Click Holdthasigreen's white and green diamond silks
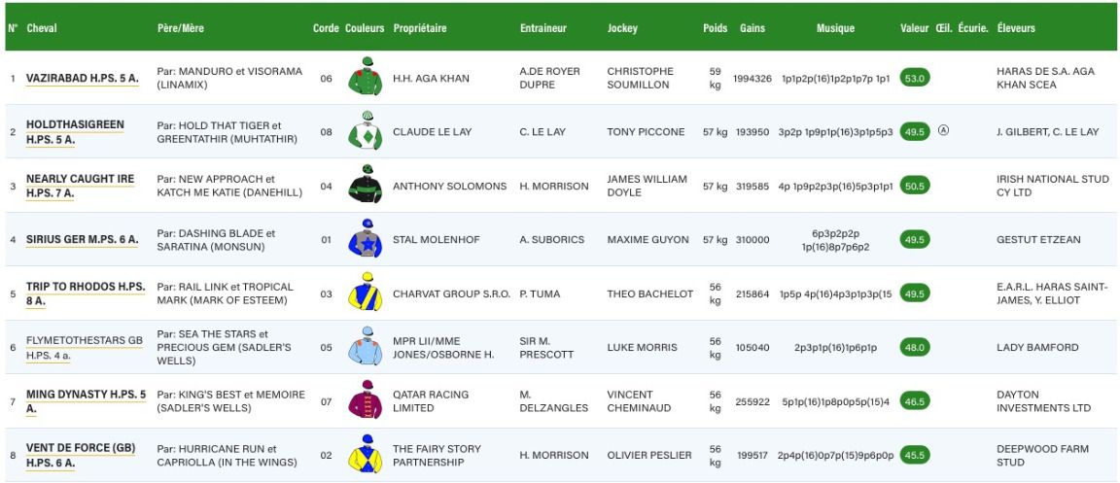 pyautogui.click(x=365, y=130)
